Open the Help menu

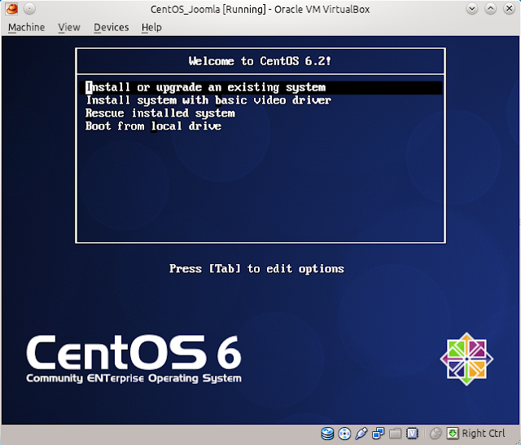click(x=151, y=27)
